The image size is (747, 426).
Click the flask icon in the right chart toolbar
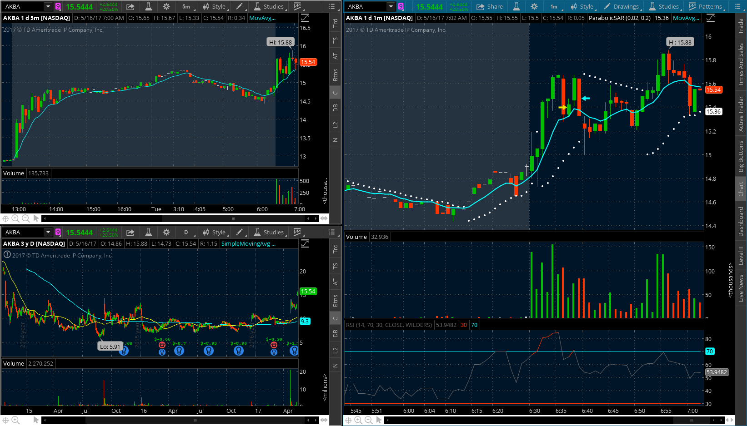516,6
